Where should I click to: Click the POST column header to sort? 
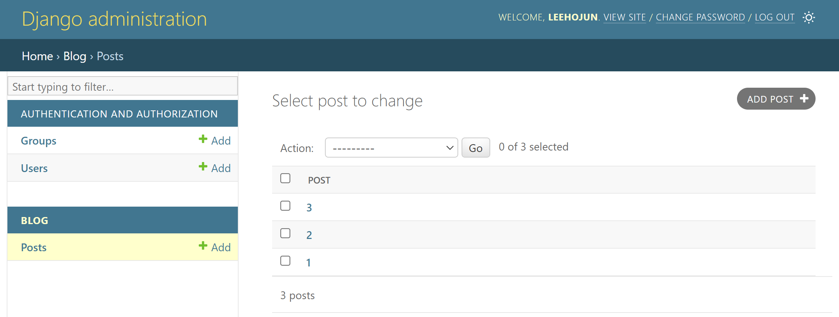coord(319,180)
